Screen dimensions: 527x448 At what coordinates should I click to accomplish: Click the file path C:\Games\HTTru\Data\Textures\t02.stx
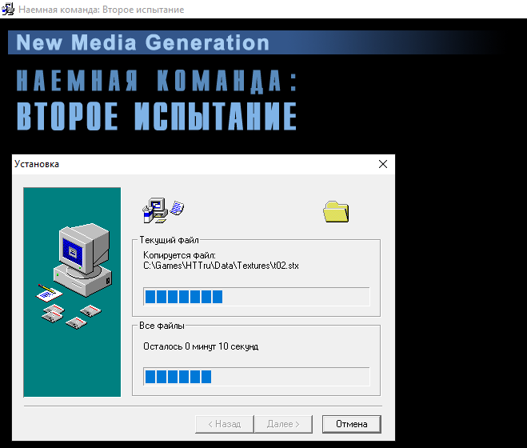pyautogui.click(x=221, y=266)
